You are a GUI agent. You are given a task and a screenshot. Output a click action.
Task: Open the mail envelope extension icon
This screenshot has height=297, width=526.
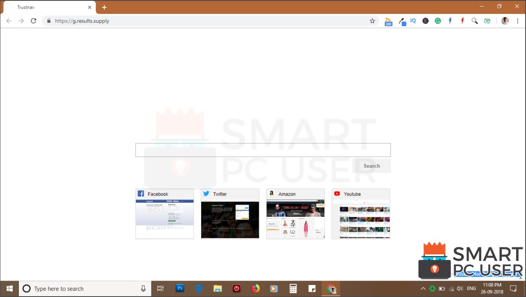[x=487, y=21]
